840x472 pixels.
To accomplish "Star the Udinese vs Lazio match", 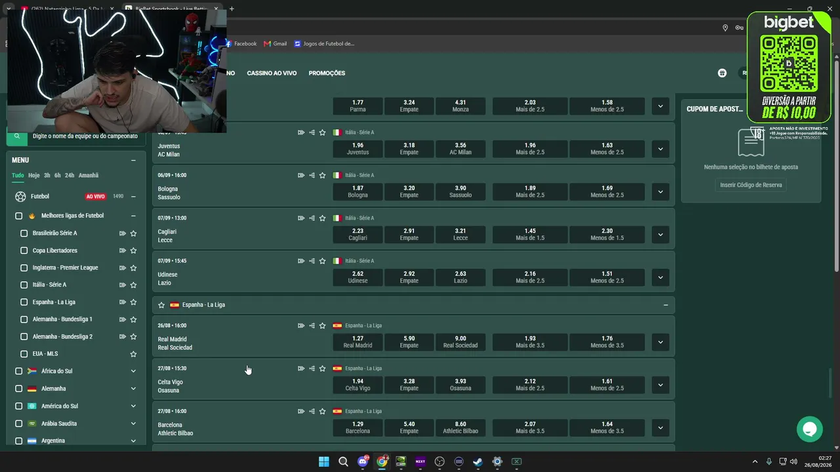I will point(322,261).
